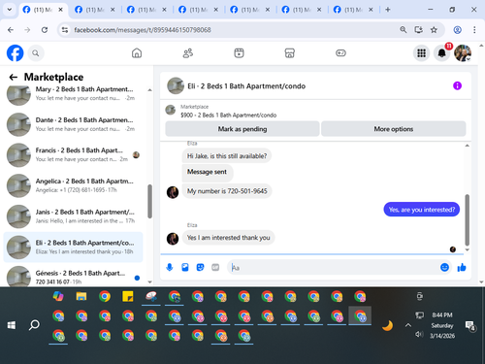
Task: Open Francis's 2 Beds conversation
Action: 74,154
